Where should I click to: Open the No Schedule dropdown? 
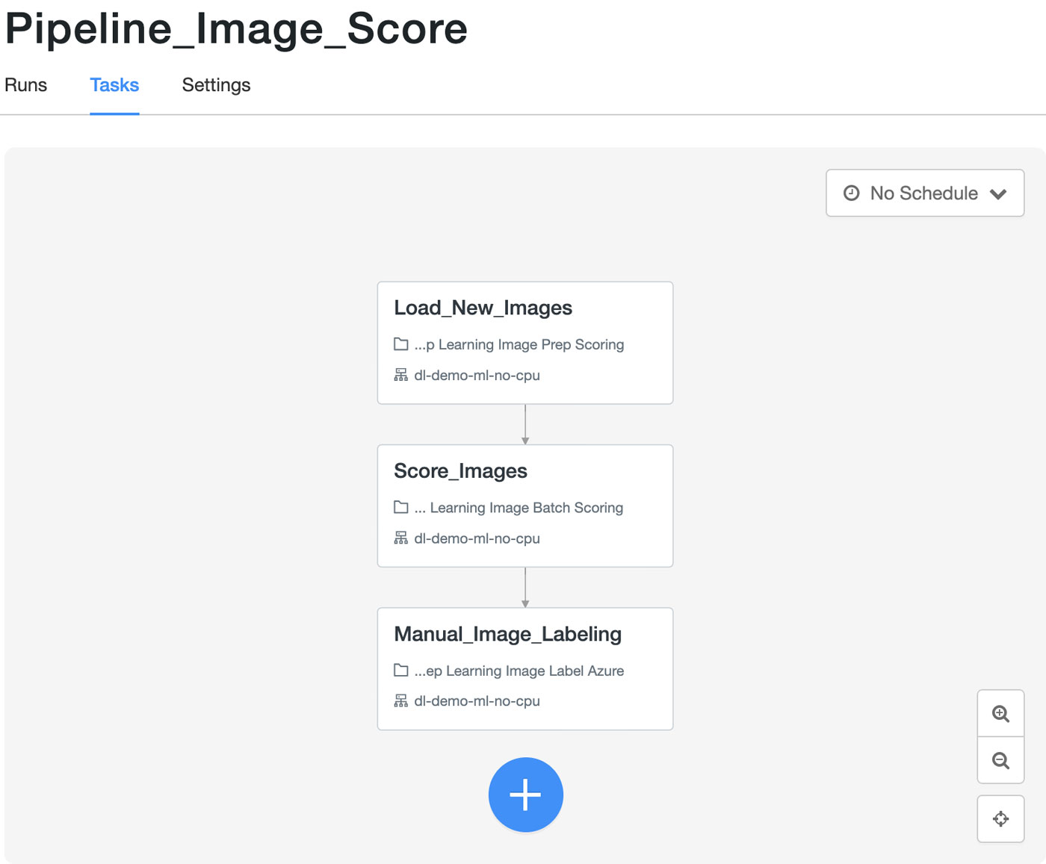click(924, 193)
